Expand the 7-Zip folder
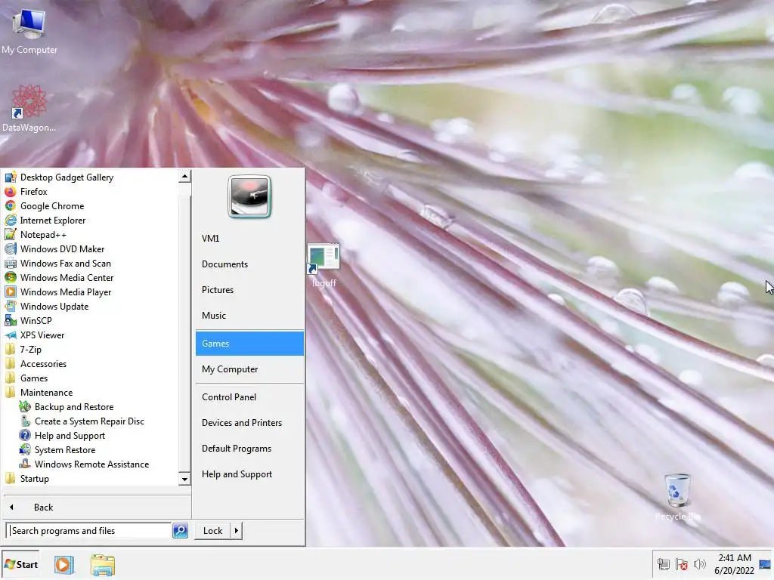 [30, 349]
